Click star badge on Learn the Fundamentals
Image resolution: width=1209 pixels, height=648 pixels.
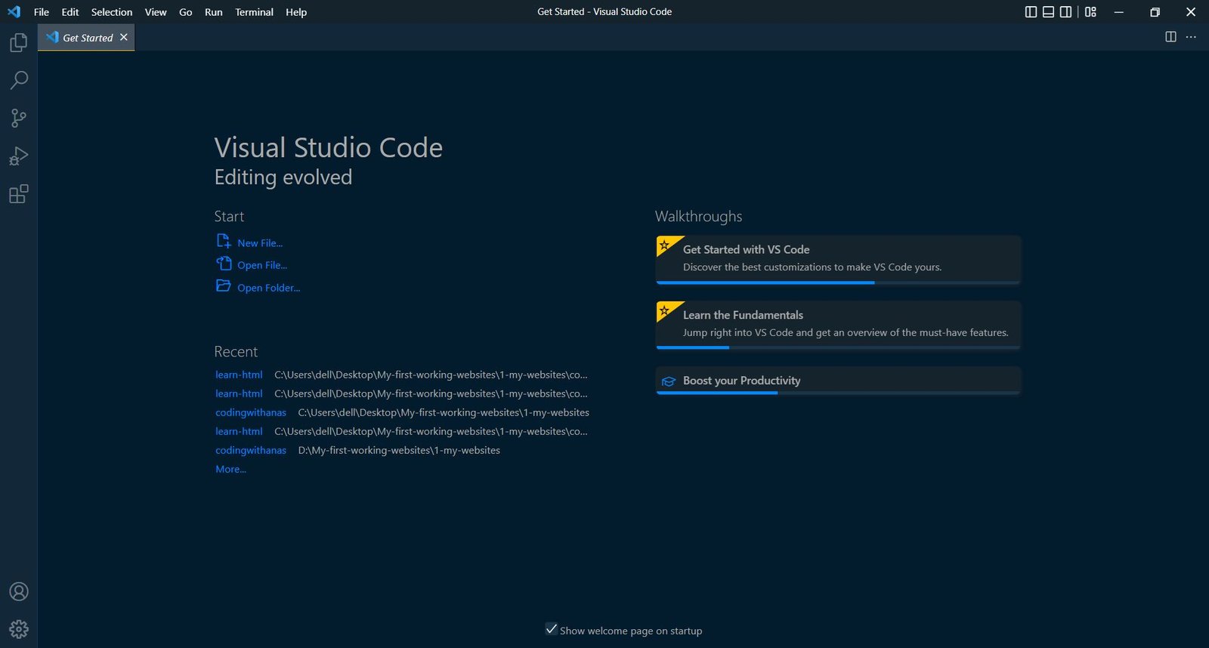pyautogui.click(x=665, y=310)
